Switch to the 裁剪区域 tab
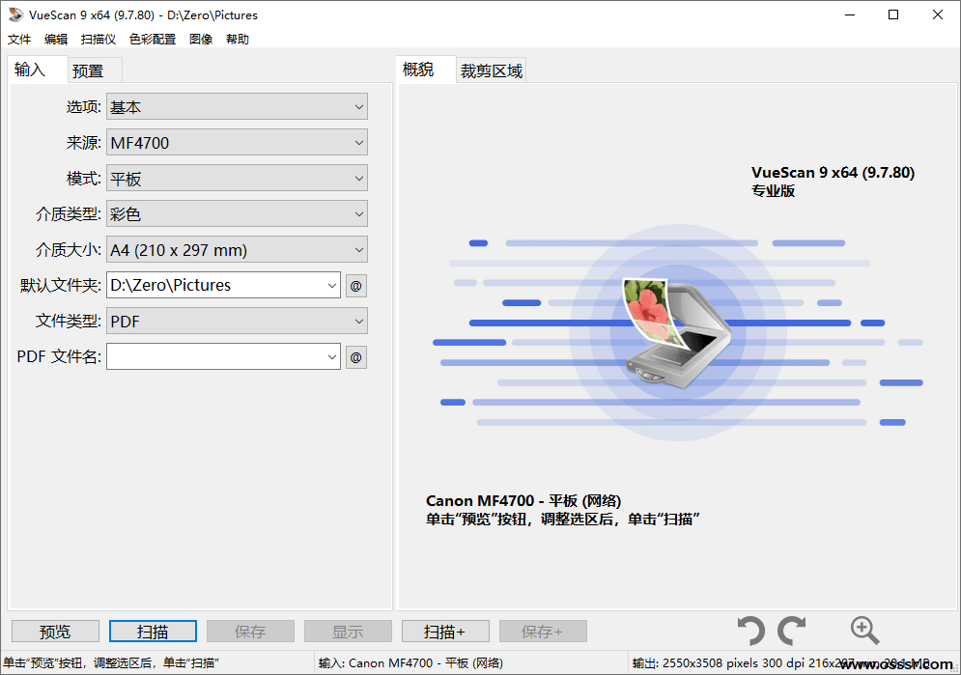 (492, 71)
